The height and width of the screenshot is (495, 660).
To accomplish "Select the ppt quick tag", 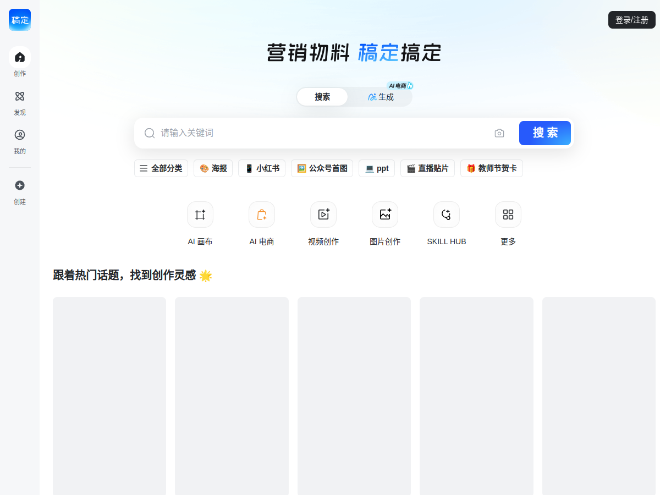I will 377,168.
